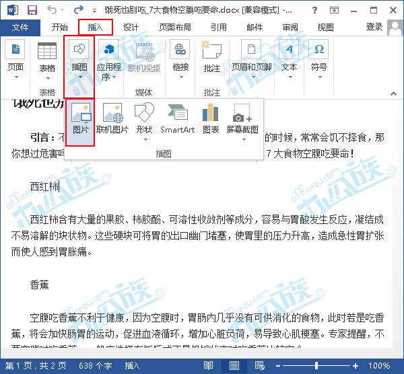
Task: Click the Word application icon in title bar
Action: [13, 10]
